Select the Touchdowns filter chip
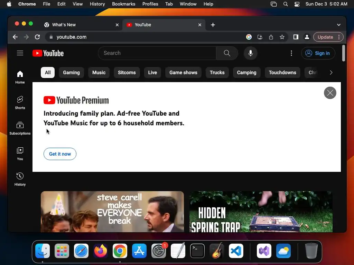 coord(282,72)
